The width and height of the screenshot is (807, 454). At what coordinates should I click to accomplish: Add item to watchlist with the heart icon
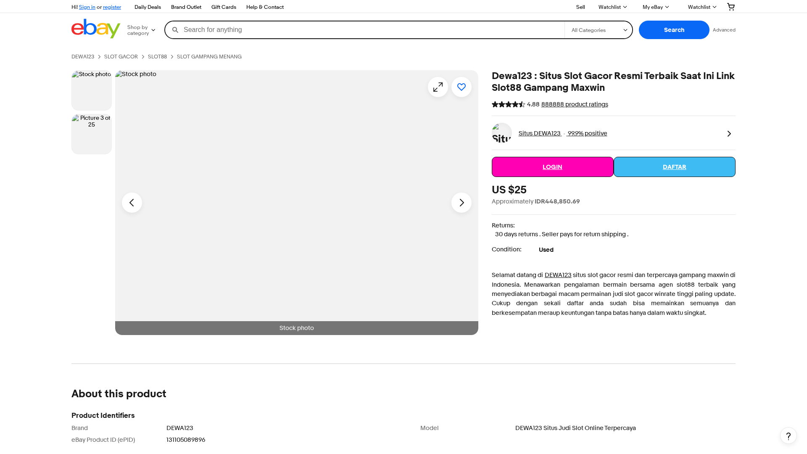click(x=462, y=87)
